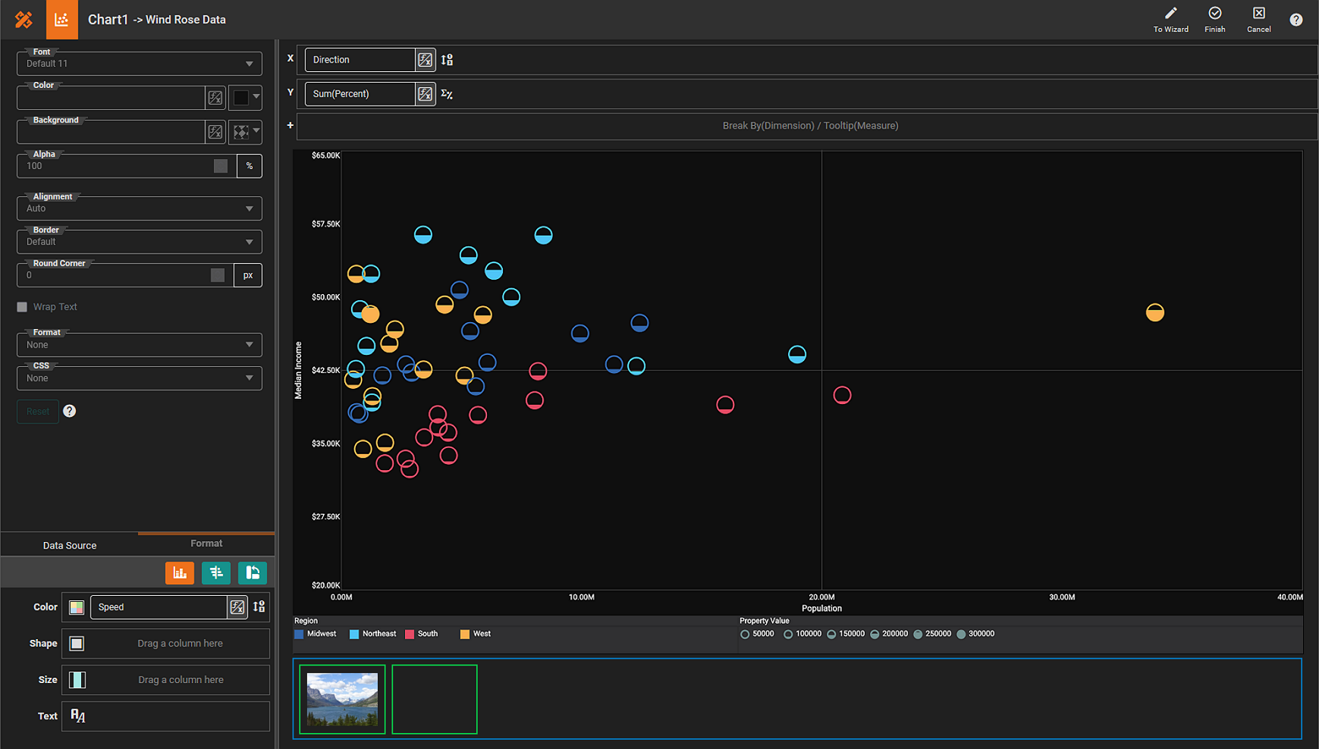Click the Text font icon in Text field

[77, 716]
